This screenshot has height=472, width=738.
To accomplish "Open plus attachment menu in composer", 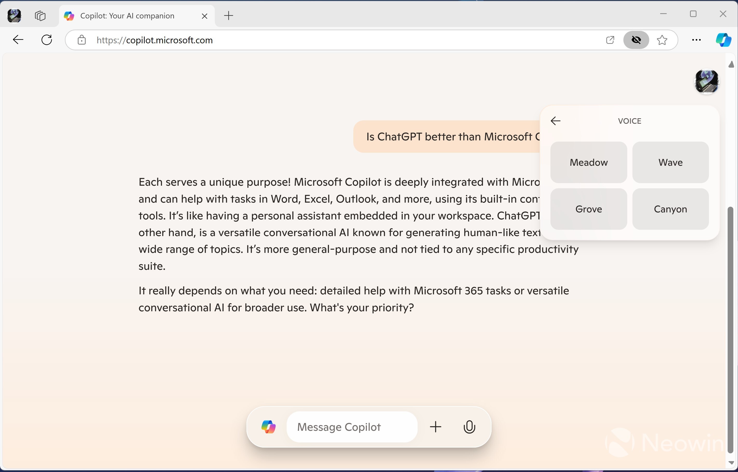I will (x=436, y=427).
